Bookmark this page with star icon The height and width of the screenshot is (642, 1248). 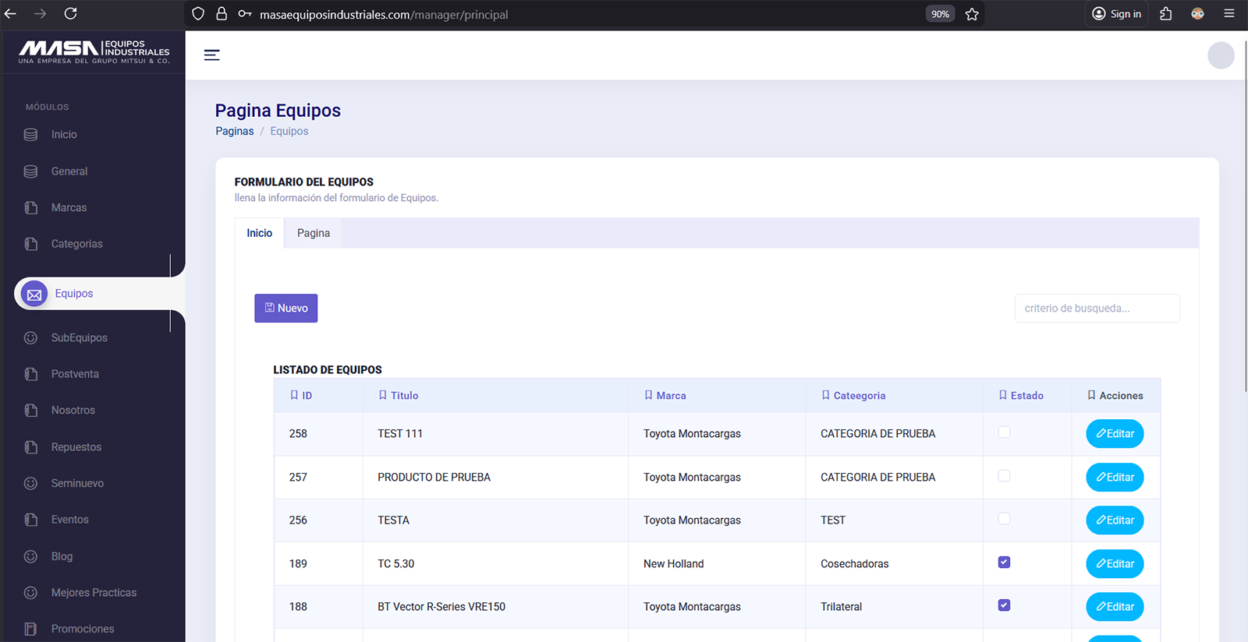tap(972, 14)
